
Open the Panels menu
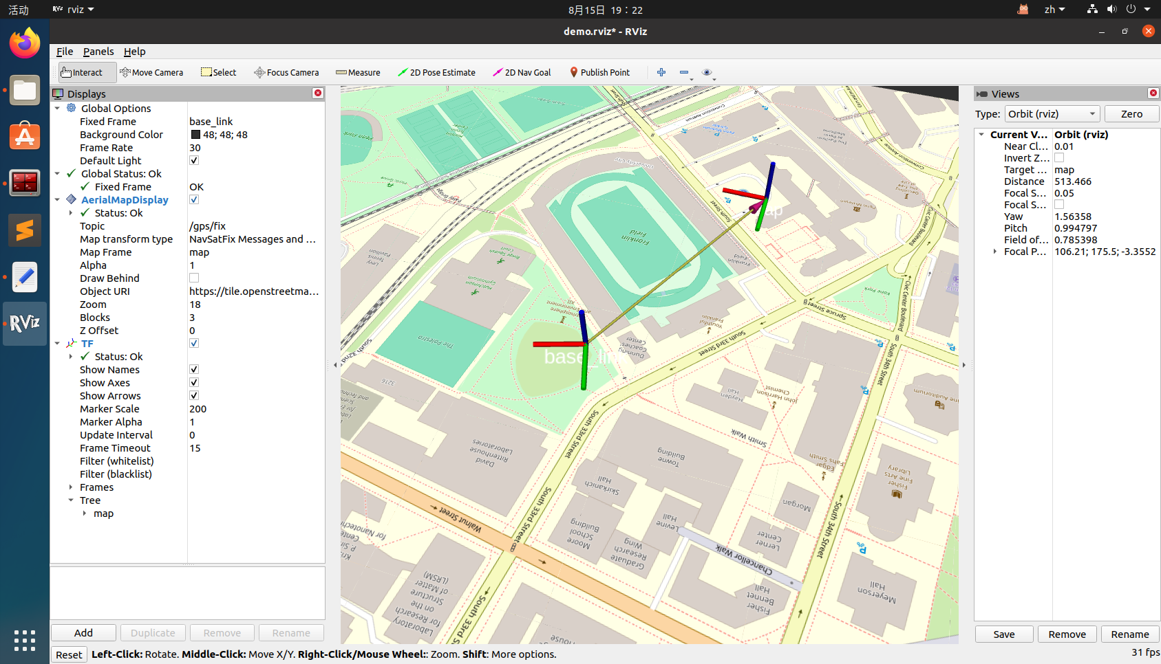point(98,52)
